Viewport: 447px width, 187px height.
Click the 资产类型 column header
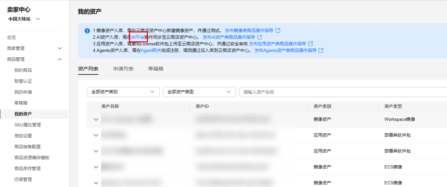(x=393, y=106)
